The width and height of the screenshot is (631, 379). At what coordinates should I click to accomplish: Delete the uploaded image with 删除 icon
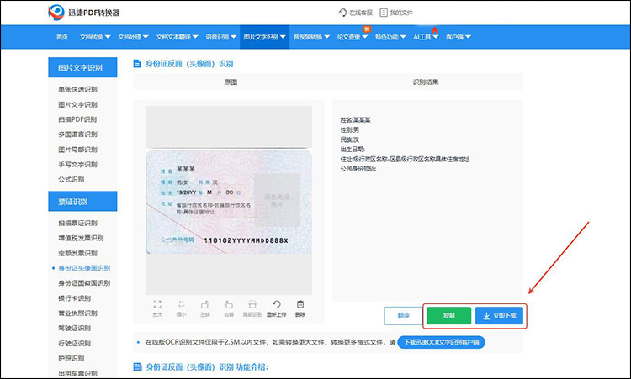[300, 305]
